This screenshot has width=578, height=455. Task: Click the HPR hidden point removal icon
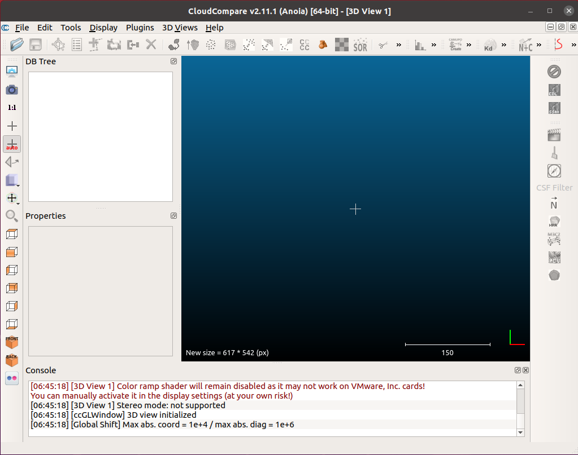[554, 222]
